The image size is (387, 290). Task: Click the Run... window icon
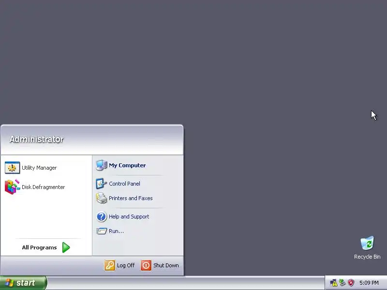point(102,231)
